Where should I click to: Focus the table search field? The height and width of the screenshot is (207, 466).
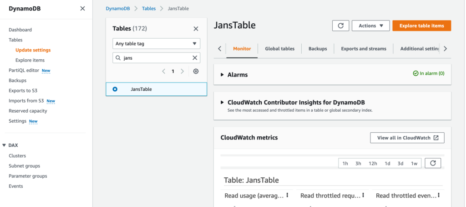point(157,58)
